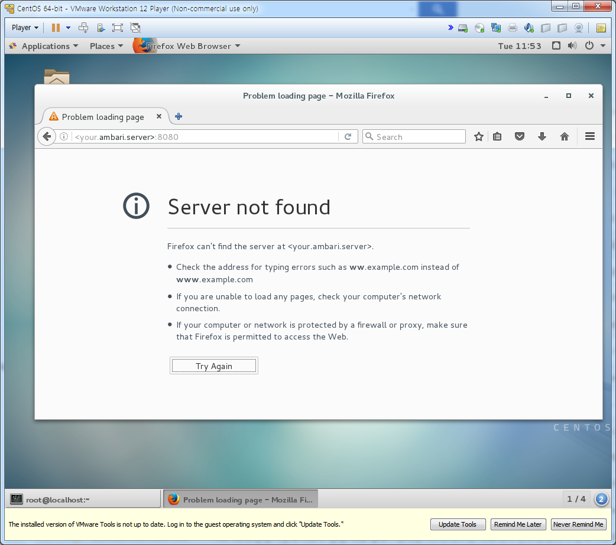Viewport: 616px width, 545px height.
Task: Click the CD/DVD drive device icon
Action: (479, 28)
